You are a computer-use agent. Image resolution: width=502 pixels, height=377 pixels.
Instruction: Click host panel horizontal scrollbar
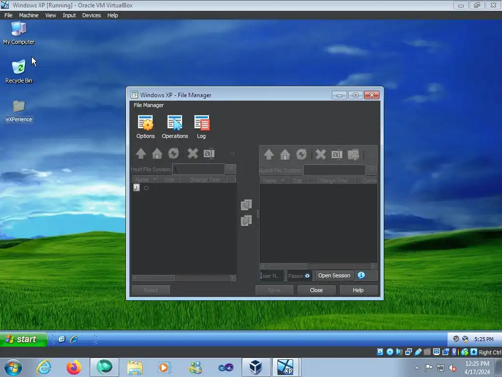tap(184, 278)
